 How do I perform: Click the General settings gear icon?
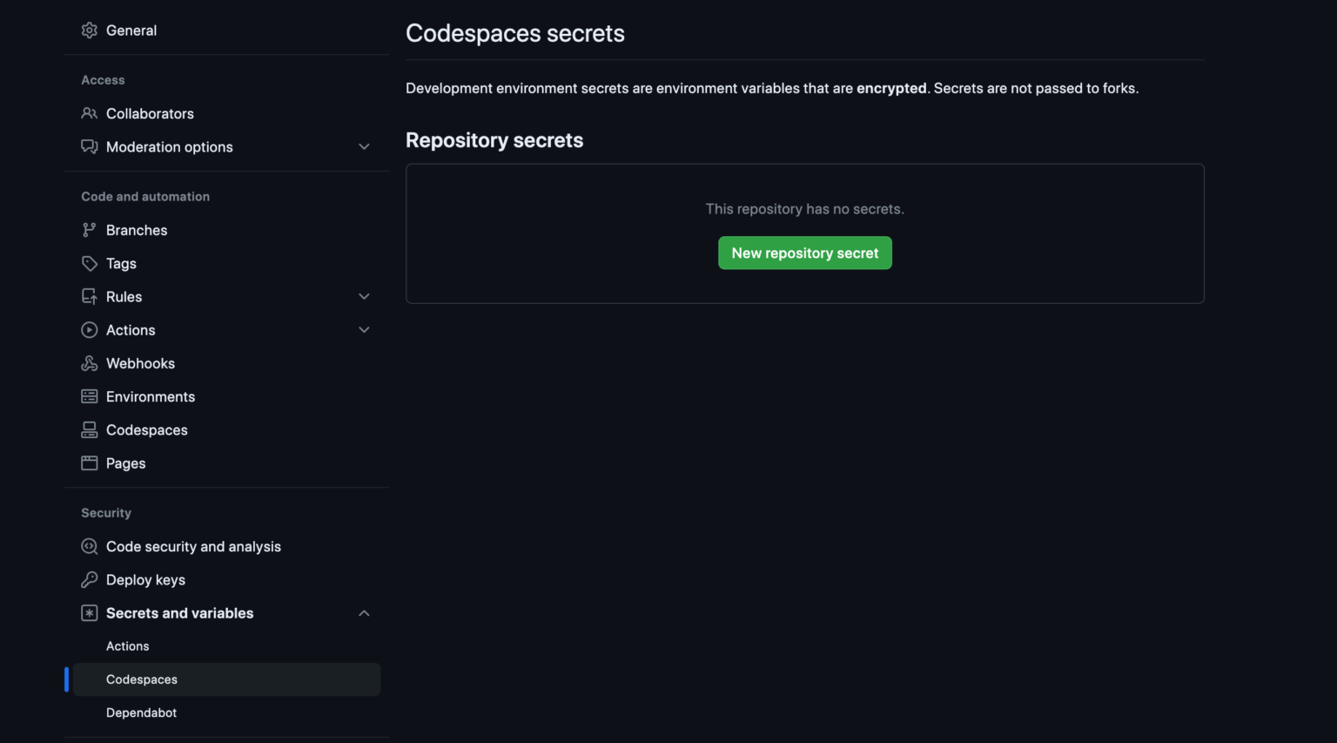(90, 30)
